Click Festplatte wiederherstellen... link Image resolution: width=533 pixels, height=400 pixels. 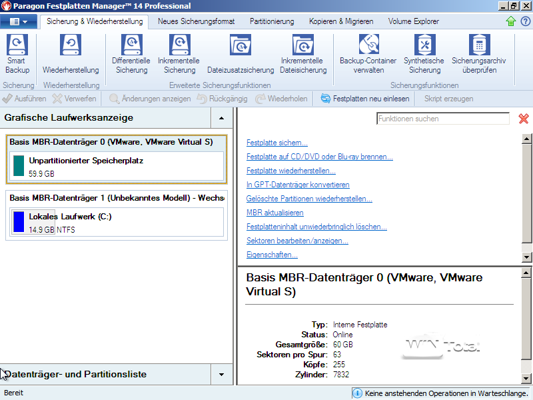tap(290, 171)
